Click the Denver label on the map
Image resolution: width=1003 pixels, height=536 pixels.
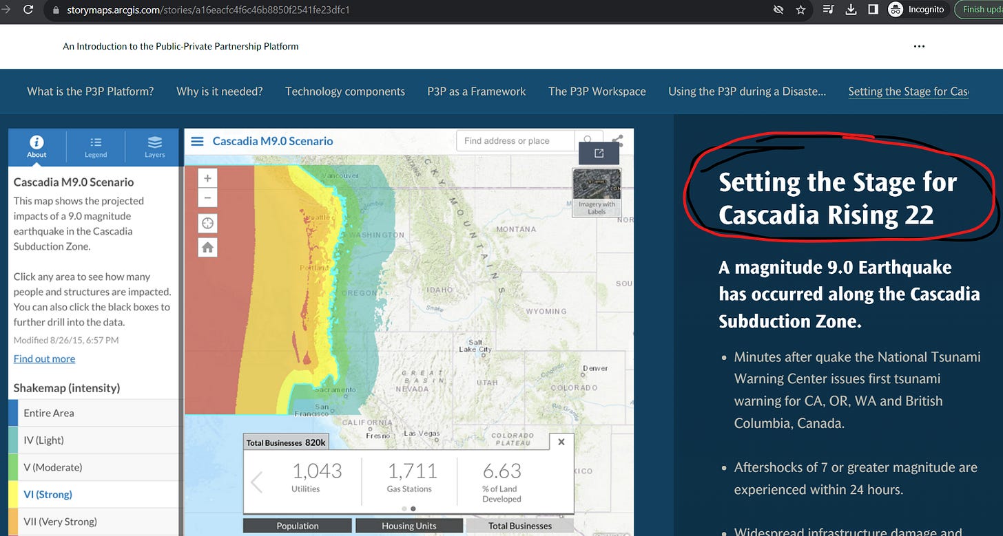point(595,368)
